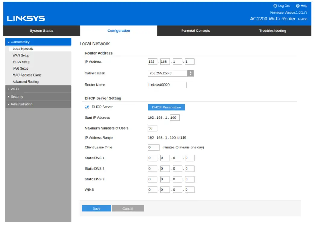This screenshot has width=315, height=225.
Task: Switch to the Troubleshooting tab
Action: 272,30
